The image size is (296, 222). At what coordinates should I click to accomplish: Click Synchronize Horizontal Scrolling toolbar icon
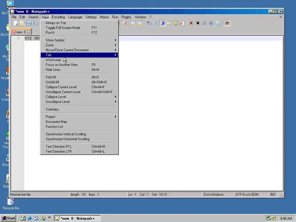140,23
